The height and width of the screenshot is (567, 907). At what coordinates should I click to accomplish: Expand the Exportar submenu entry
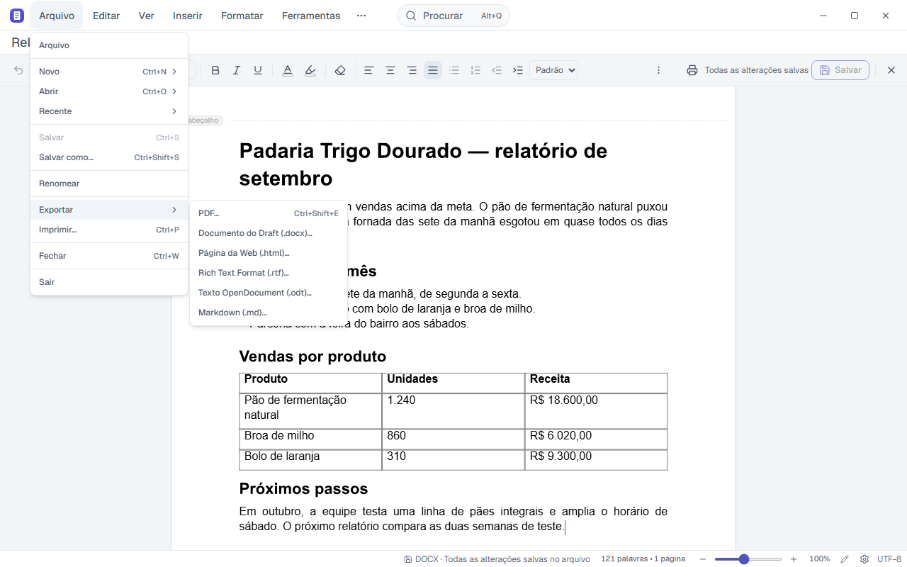[109, 210]
